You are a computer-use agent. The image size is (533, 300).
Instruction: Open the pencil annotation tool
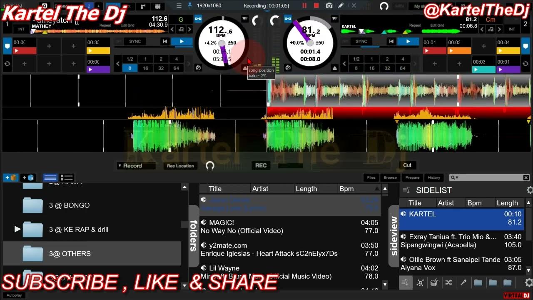pos(341,5)
